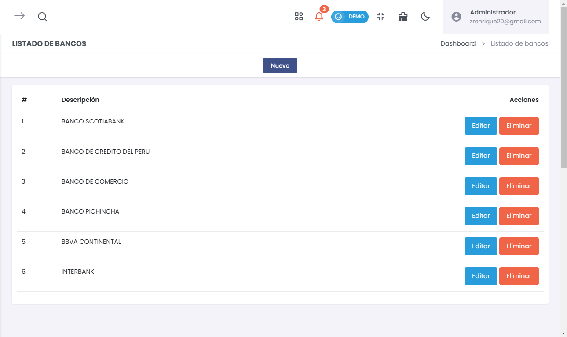The image size is (567, 337).
Task: Delete the BANCO DE CREDITO DEL PERU entry
Action: (x=519, y=156)
